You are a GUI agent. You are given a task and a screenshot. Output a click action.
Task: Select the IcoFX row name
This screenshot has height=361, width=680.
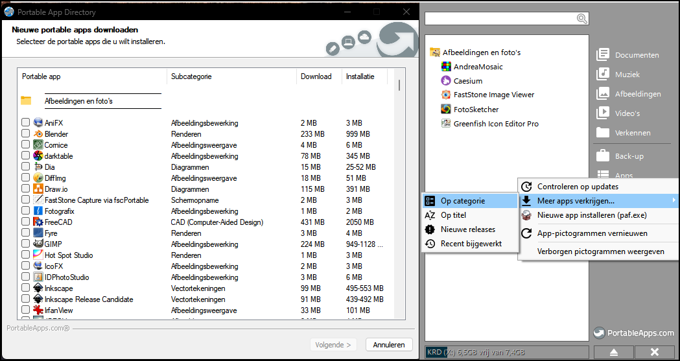pyautogui.click(x=54, y=266)
